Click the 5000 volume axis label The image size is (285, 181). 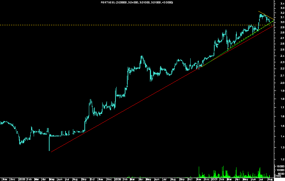point(281,174)
